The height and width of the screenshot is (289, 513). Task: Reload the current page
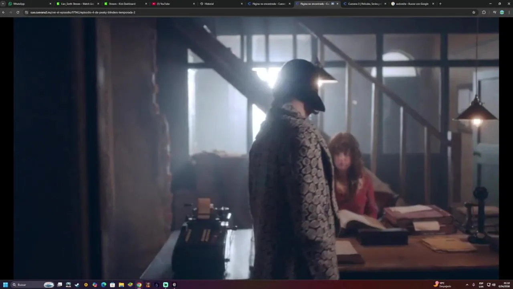[18, 12]
